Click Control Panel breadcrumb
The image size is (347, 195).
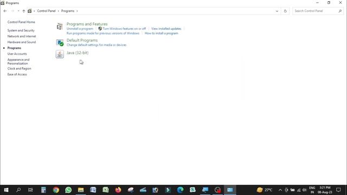click(46, 11)
